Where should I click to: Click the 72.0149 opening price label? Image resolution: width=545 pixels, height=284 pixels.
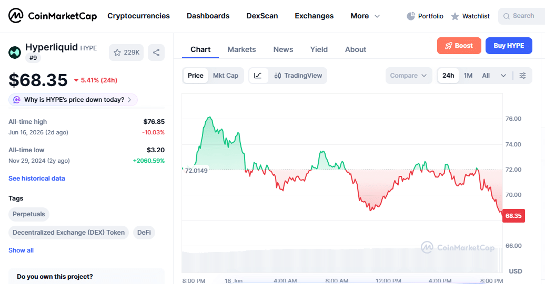[x=196, y=171]
